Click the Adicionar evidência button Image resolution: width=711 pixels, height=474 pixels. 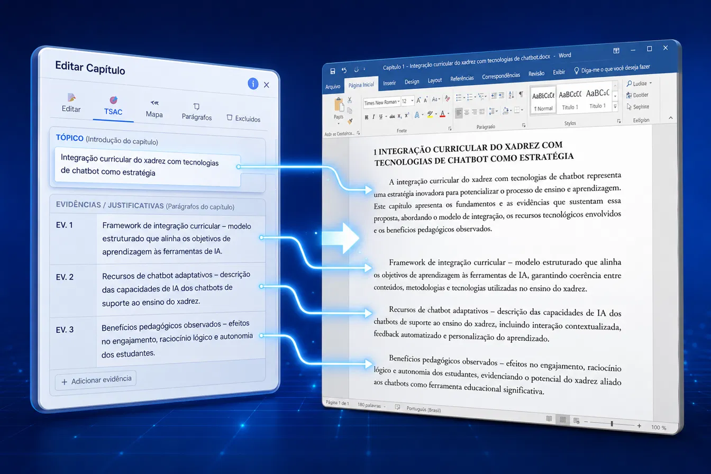point(96,381)
